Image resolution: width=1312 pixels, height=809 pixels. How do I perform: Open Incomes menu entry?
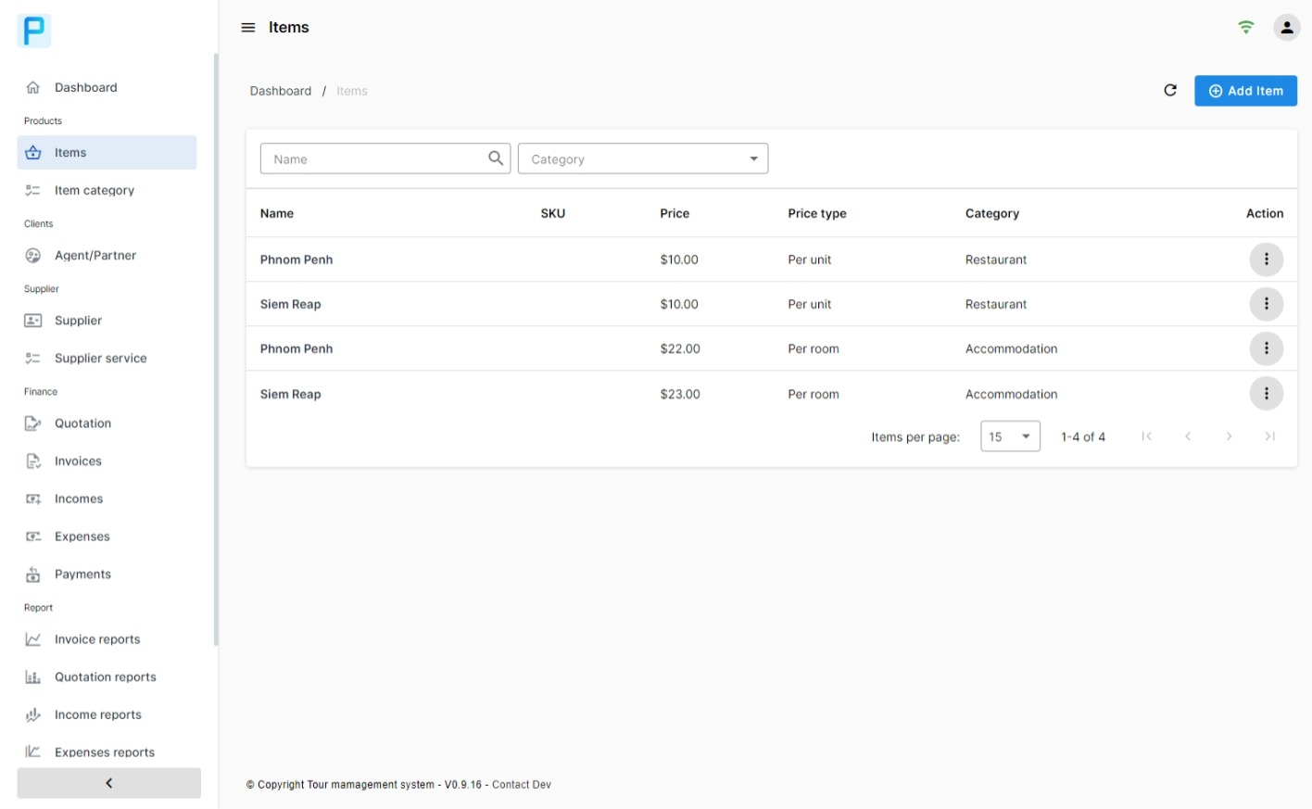[107, 499]
